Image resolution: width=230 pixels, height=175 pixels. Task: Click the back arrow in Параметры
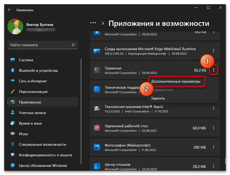click(x=10, y=10)
